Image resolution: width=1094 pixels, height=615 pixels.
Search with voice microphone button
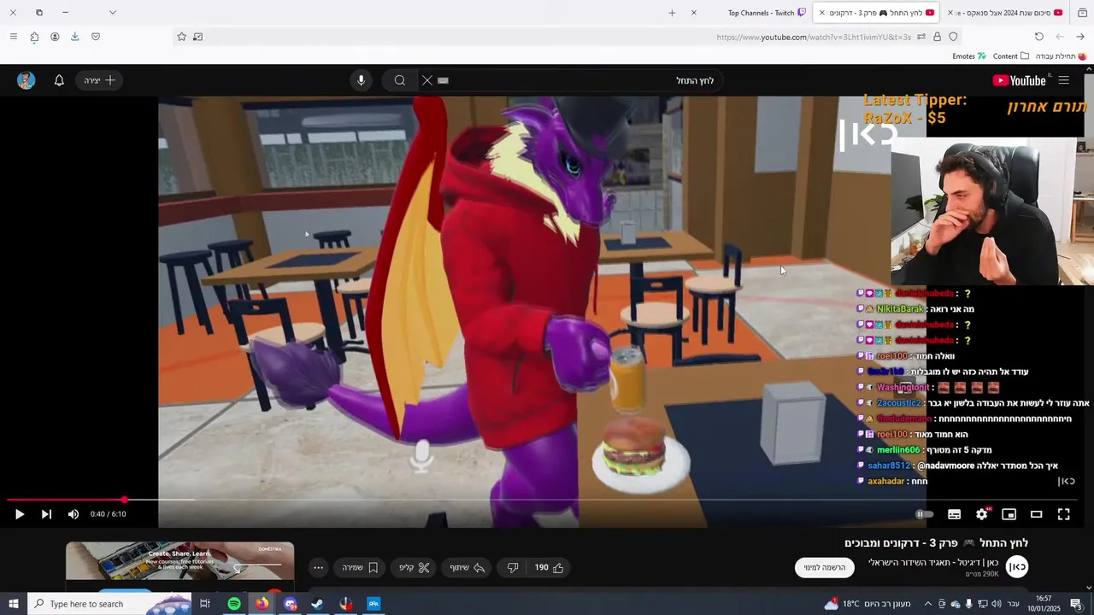click(x=361, y=80)
